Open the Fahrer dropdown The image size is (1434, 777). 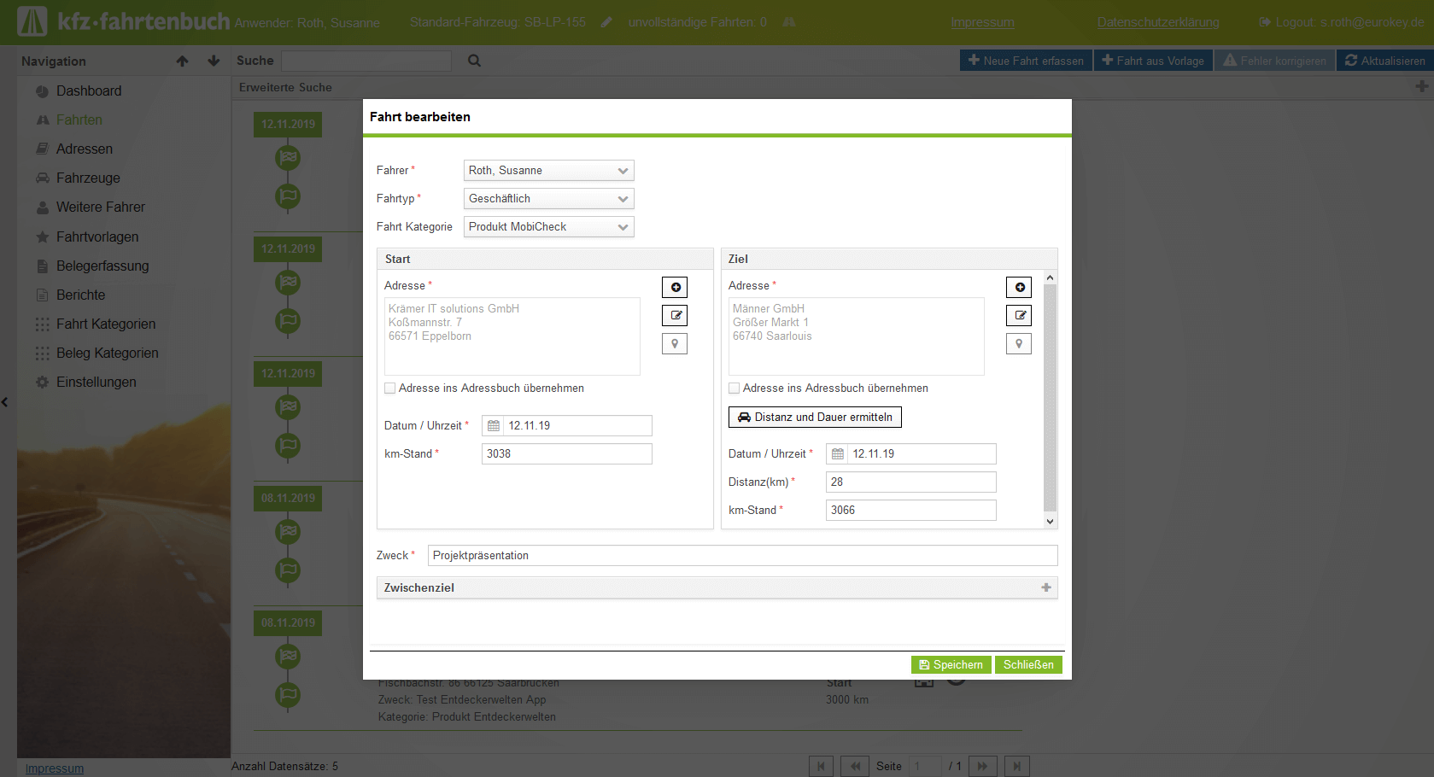pos(549,170)
